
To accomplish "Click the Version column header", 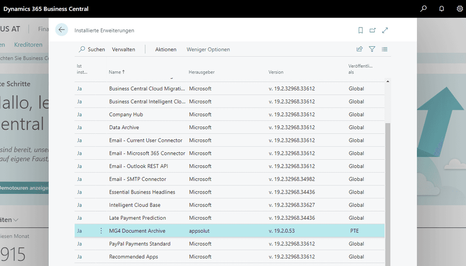I will coord(276,72).
